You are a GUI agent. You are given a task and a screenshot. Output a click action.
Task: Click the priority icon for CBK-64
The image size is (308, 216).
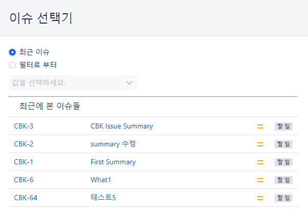[x=260, y=198]
